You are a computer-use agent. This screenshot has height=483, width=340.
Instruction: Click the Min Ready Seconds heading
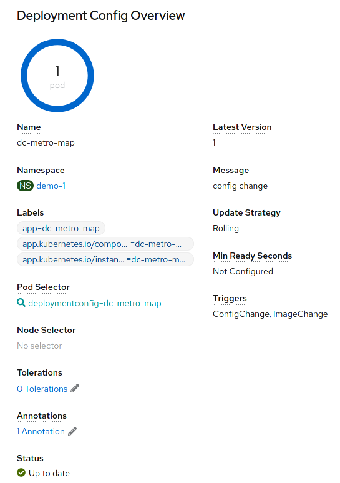253,256
